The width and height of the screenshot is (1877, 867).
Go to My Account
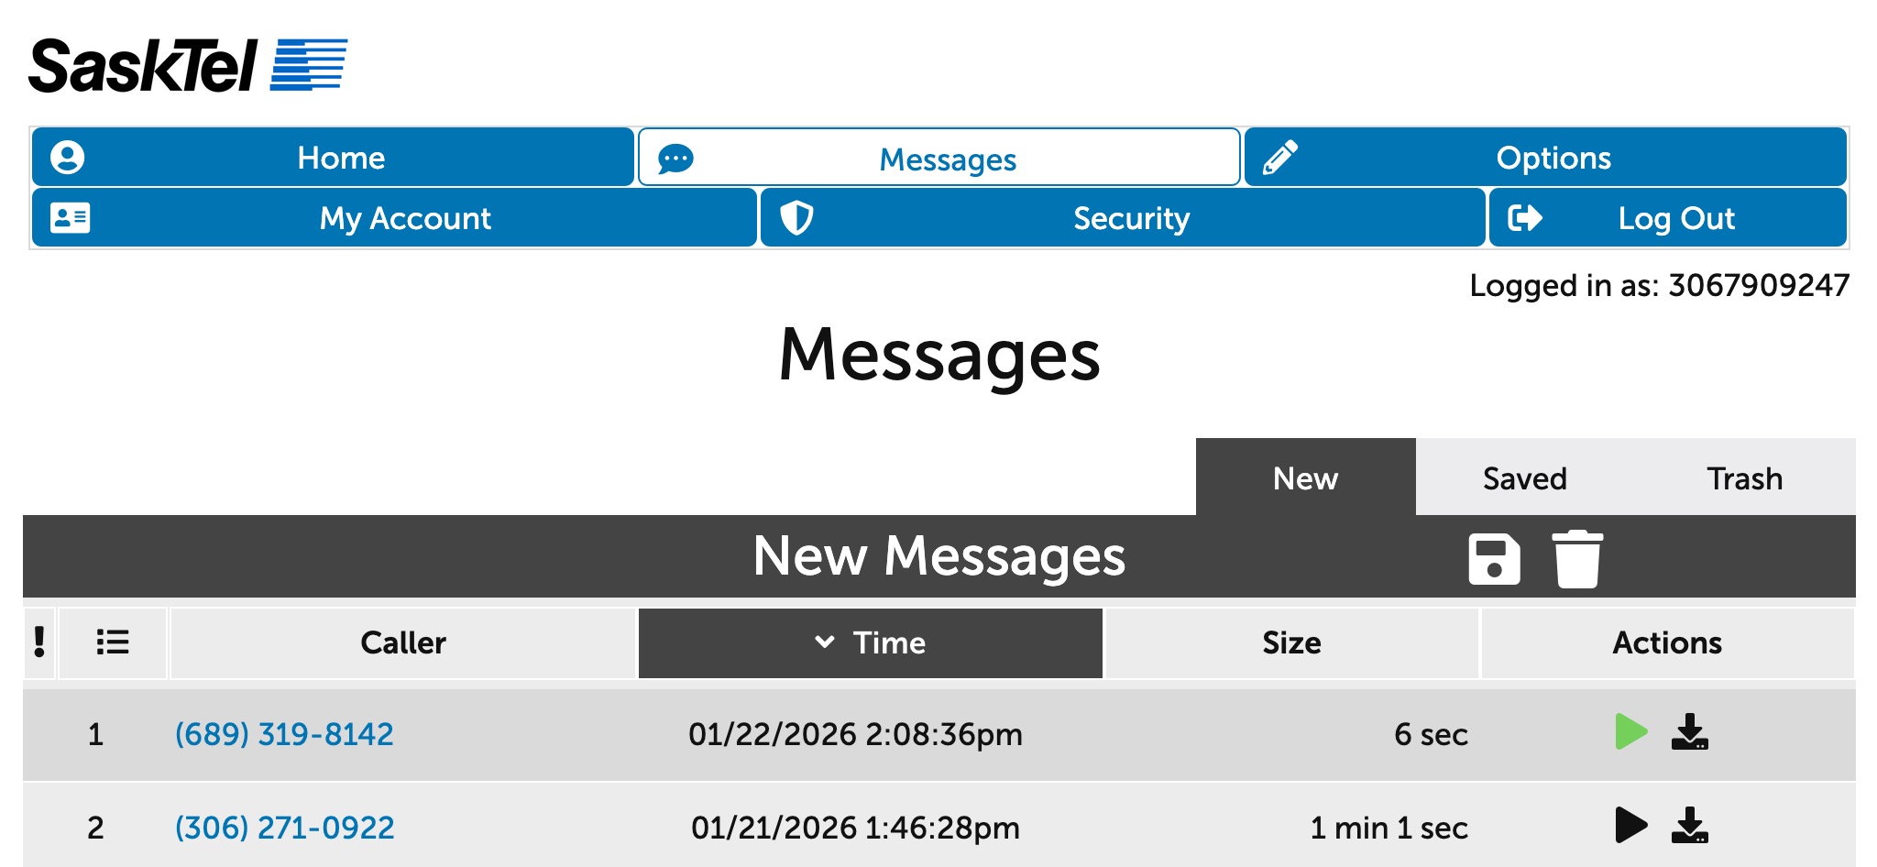pos(394,218)
